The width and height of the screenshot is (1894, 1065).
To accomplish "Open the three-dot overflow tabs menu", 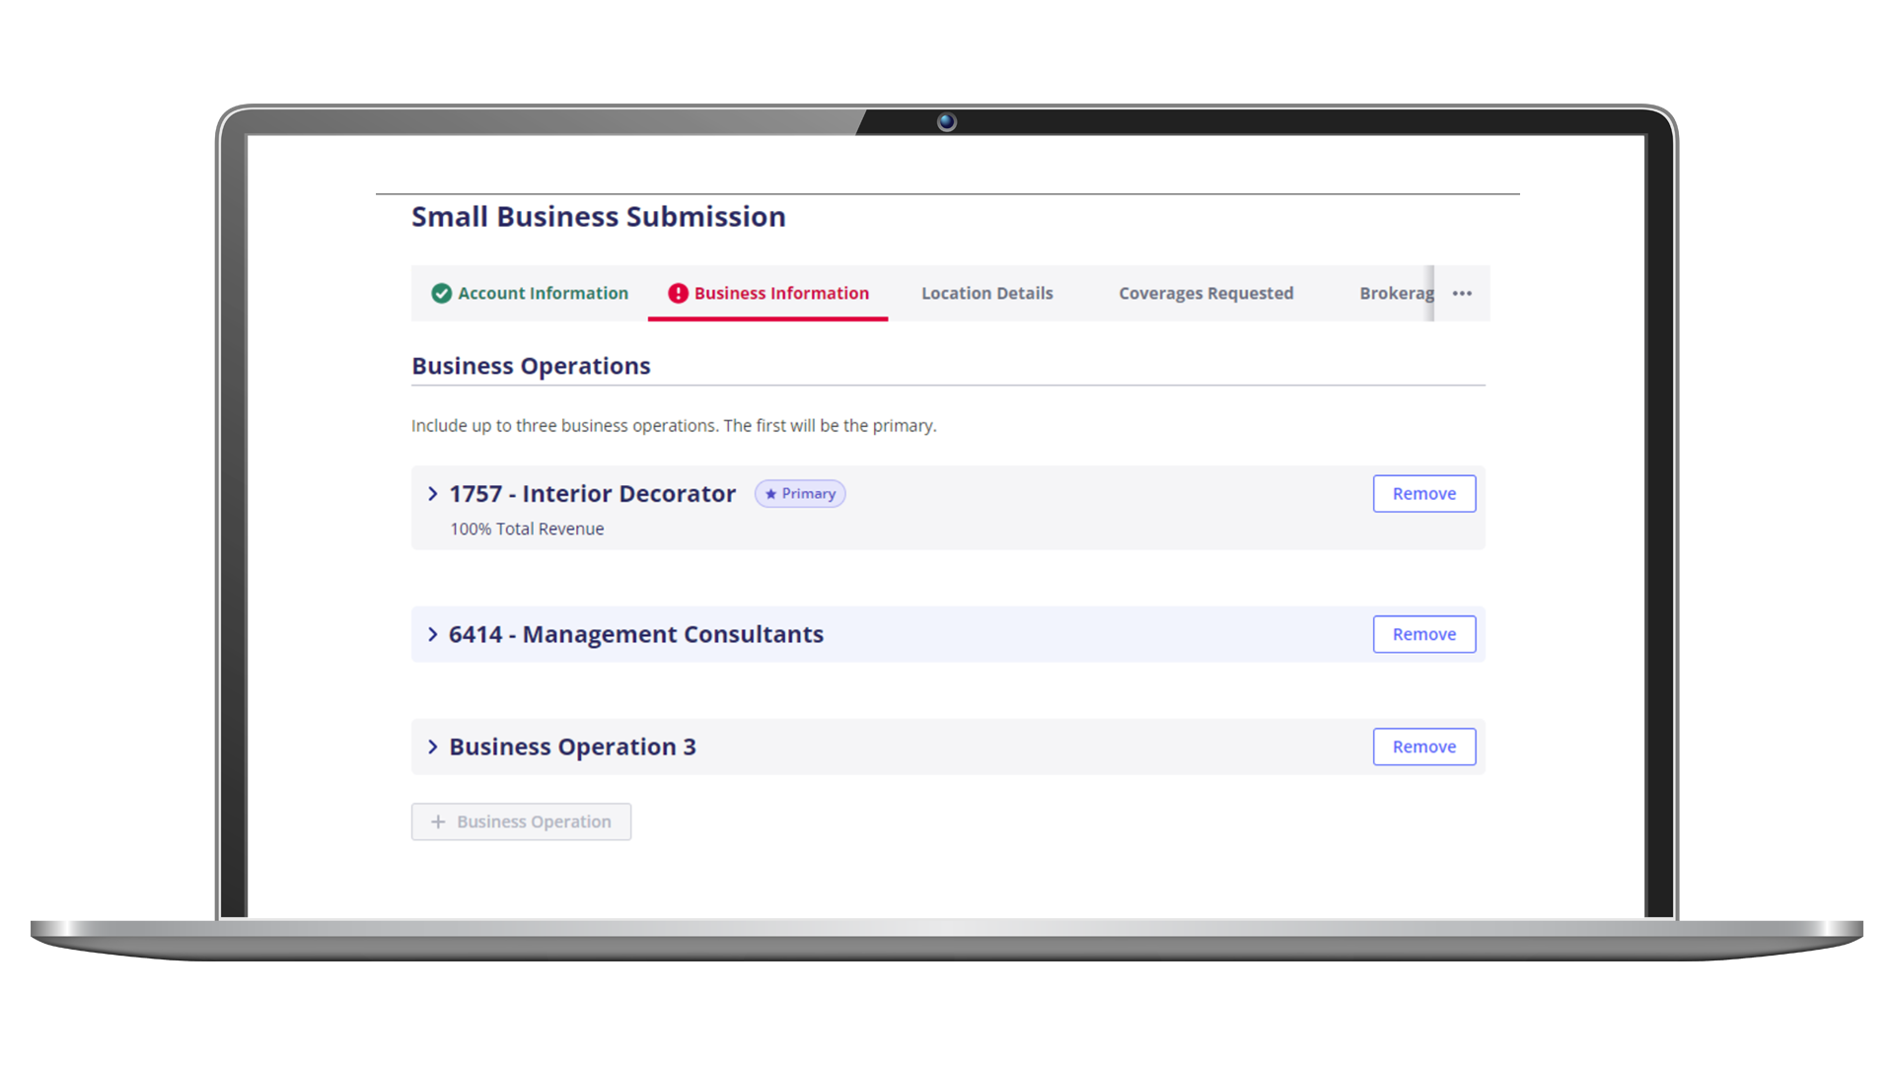I will tap(1462, 293).
